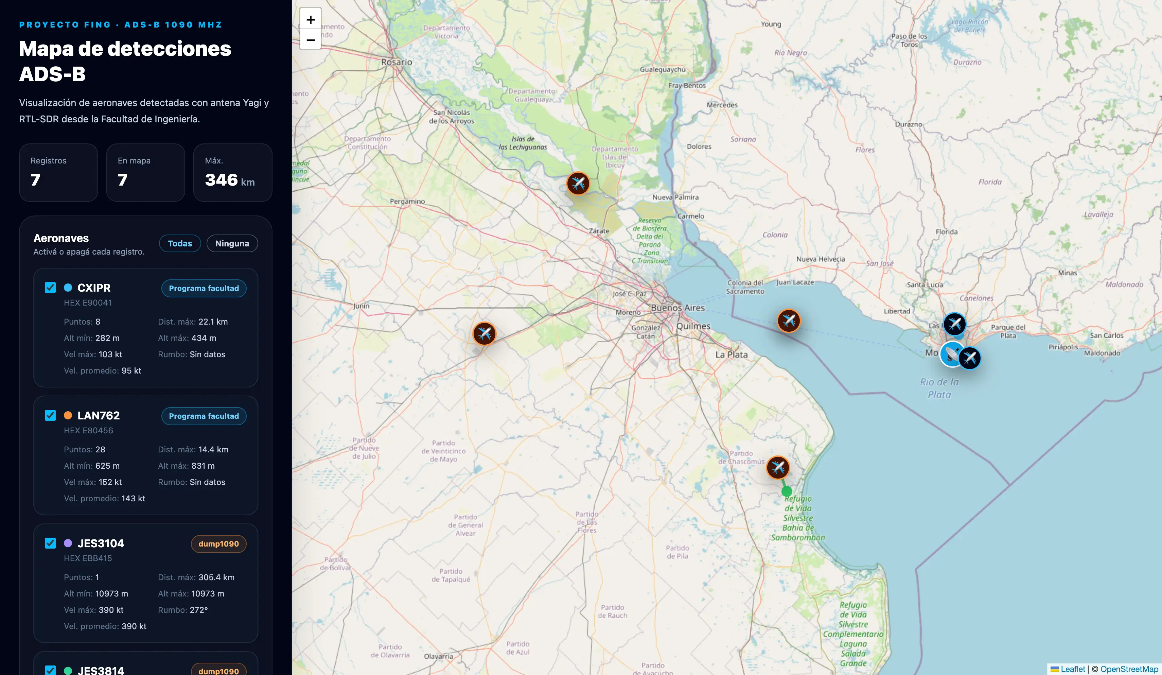Click the Rosario map label
This screenshot has width=1162, height=675.
click(x=397, y=62)
